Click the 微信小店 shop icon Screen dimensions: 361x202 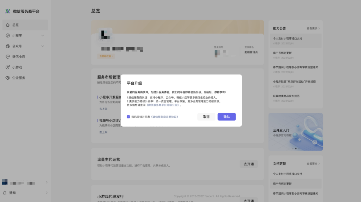tap(8, 57)
